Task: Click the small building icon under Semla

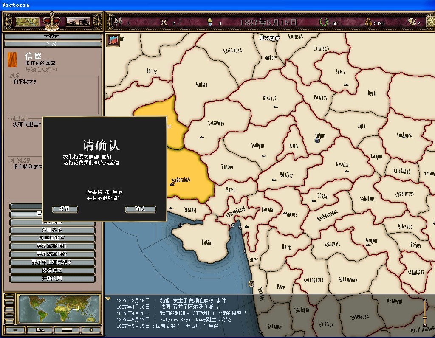Action: 346,84
